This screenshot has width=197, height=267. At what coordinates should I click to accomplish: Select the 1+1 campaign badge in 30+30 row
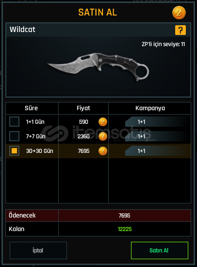(141, 151)
